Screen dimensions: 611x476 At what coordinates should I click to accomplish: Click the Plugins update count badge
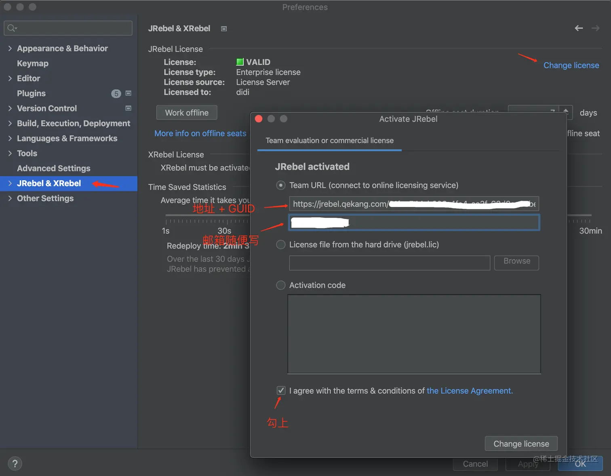pyautogui.click(x=116, y=93)
